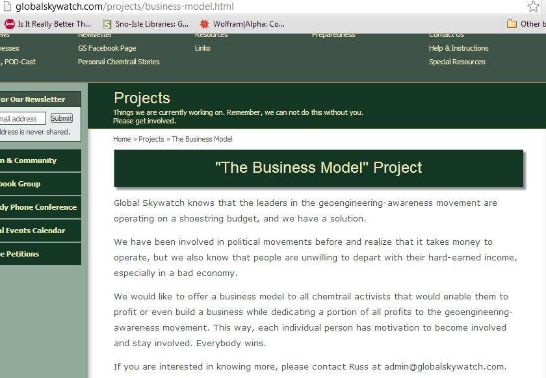Open Personal Chemtrail Stories link
The width and height of the screenshot is (546, 378).
pyautogui.click(x=118, y=62)
